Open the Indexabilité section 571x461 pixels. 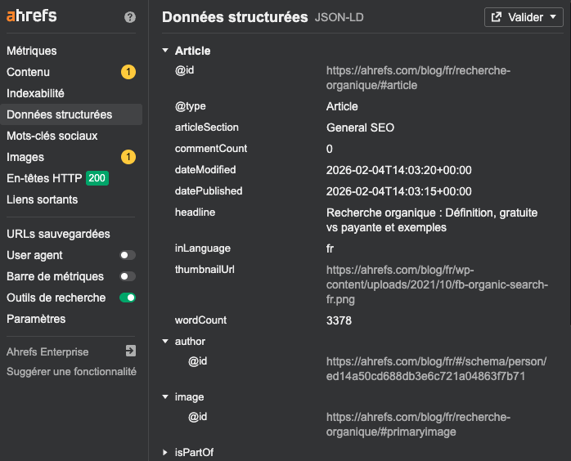click(35, 93)
